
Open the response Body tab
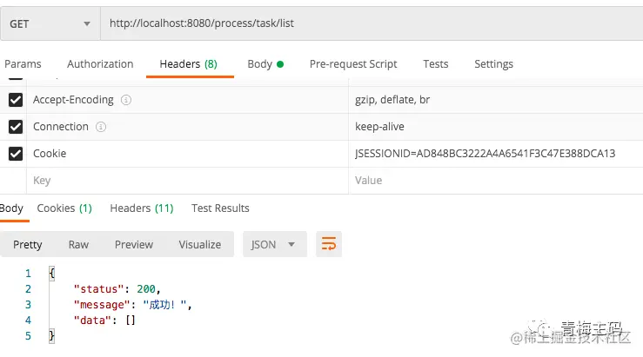pos(11,208)
